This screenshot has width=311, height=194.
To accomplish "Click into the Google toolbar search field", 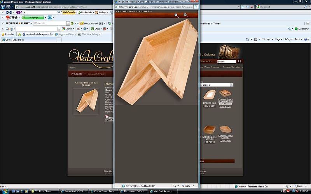I will coord(37,29).
